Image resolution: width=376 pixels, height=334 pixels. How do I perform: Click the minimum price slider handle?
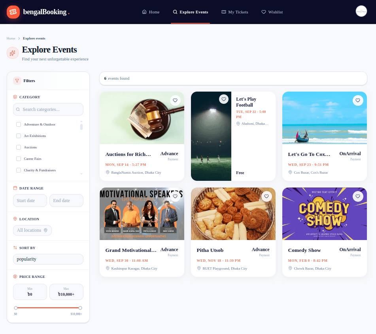point(15,308)
